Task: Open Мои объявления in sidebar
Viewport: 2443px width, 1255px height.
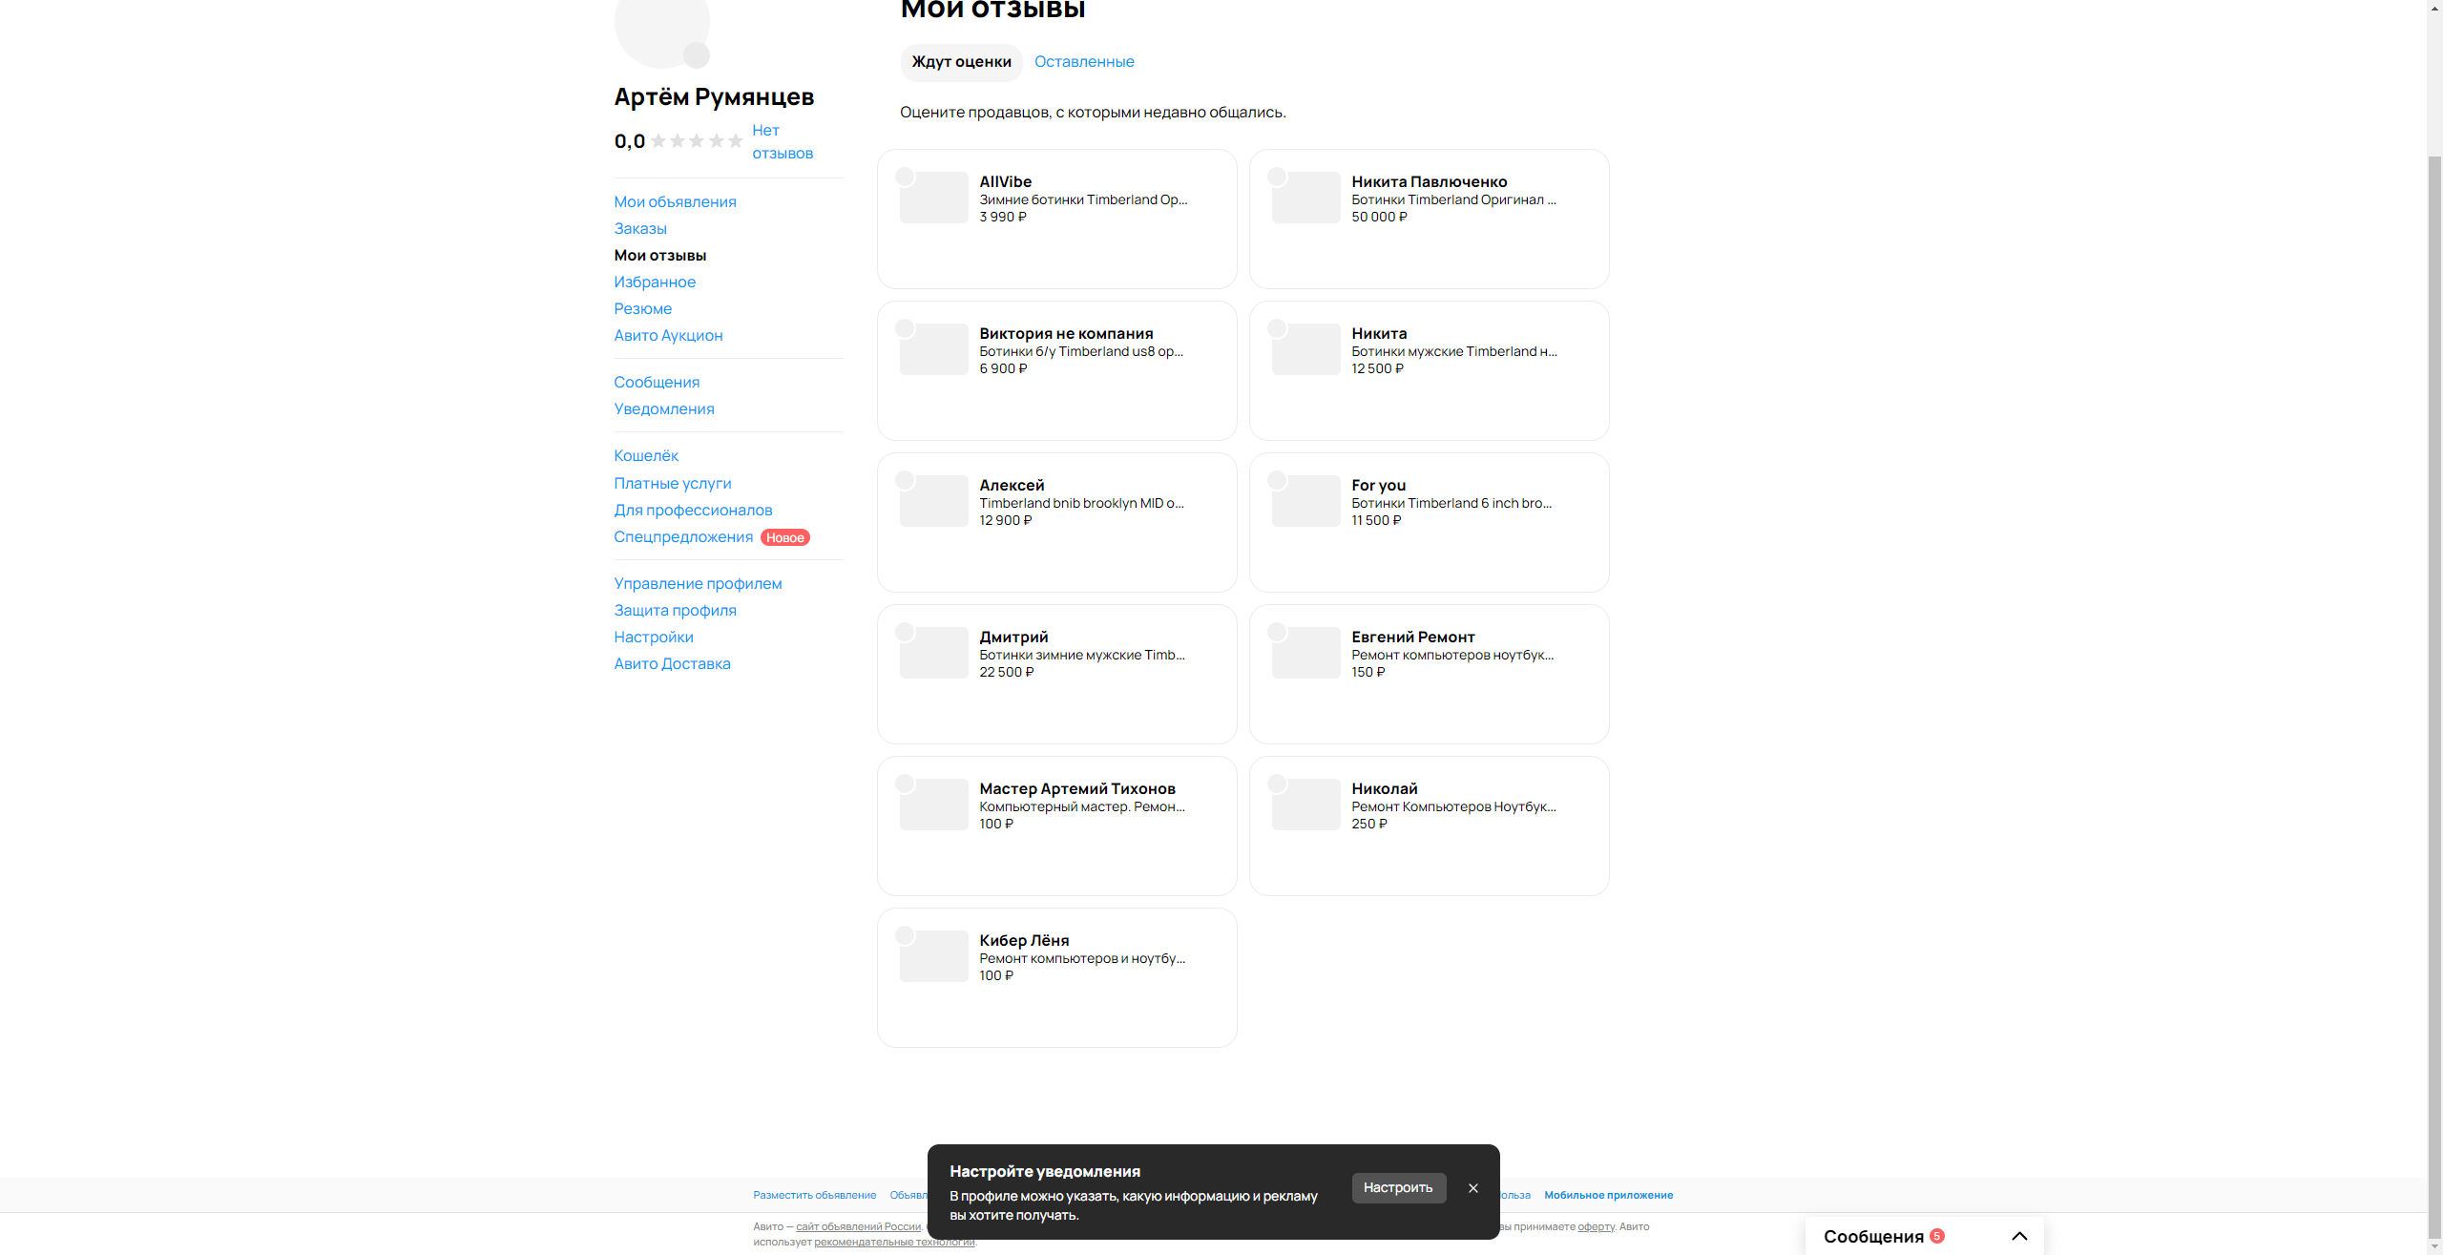Action: coord(675,202)
